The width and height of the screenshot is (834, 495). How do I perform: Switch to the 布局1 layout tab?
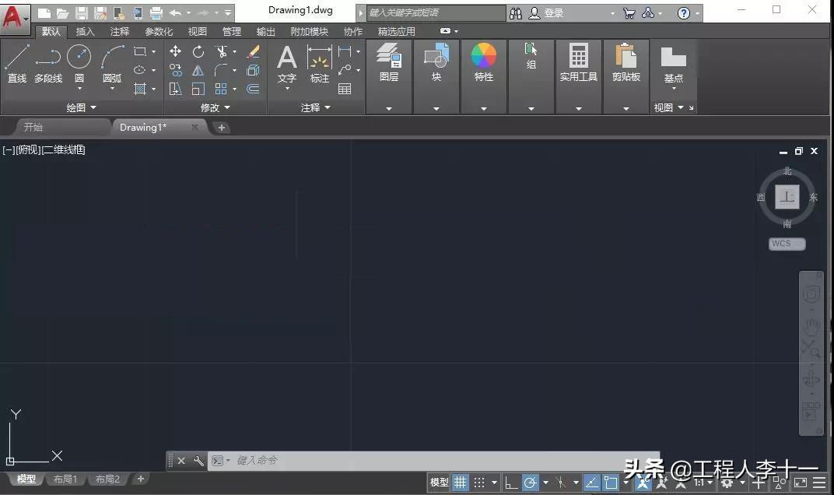point(65,479)
